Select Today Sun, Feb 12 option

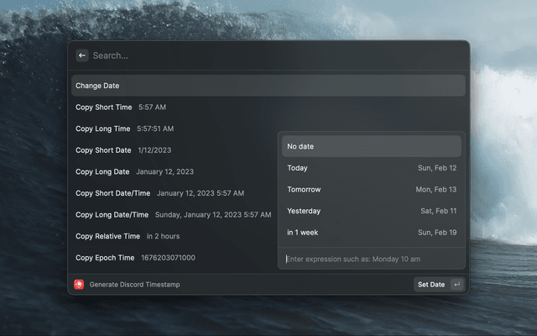[x=371, y=168]
